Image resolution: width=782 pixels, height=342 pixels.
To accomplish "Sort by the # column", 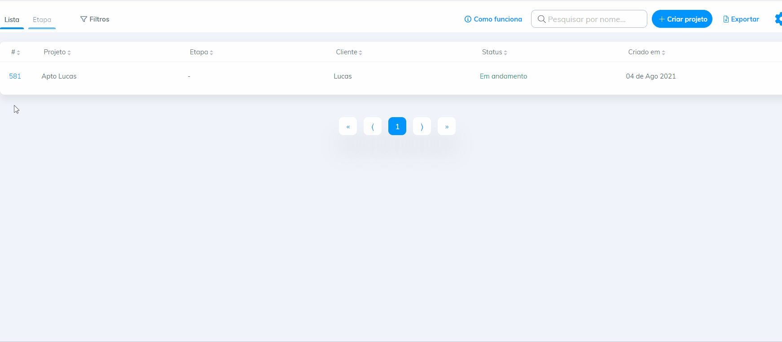I will click(16, 52).
